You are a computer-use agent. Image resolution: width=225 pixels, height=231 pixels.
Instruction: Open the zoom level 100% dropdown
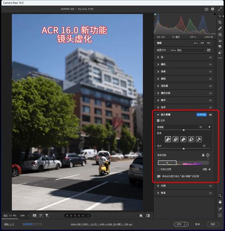coord(28,216)
